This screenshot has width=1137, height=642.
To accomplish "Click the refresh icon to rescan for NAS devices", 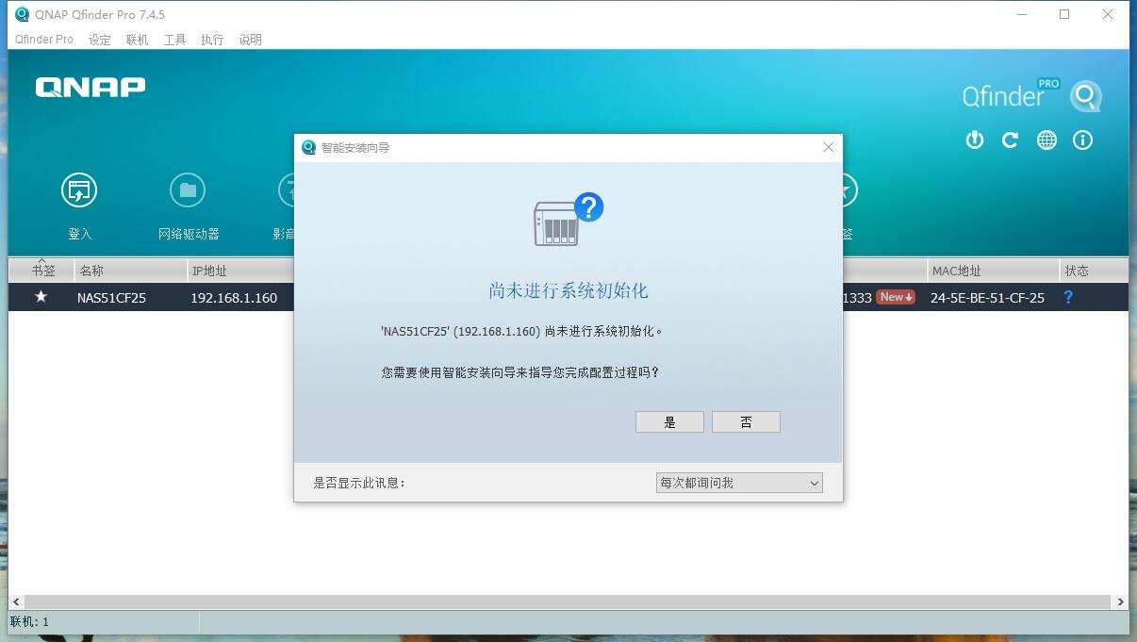I will point(1010,140).
